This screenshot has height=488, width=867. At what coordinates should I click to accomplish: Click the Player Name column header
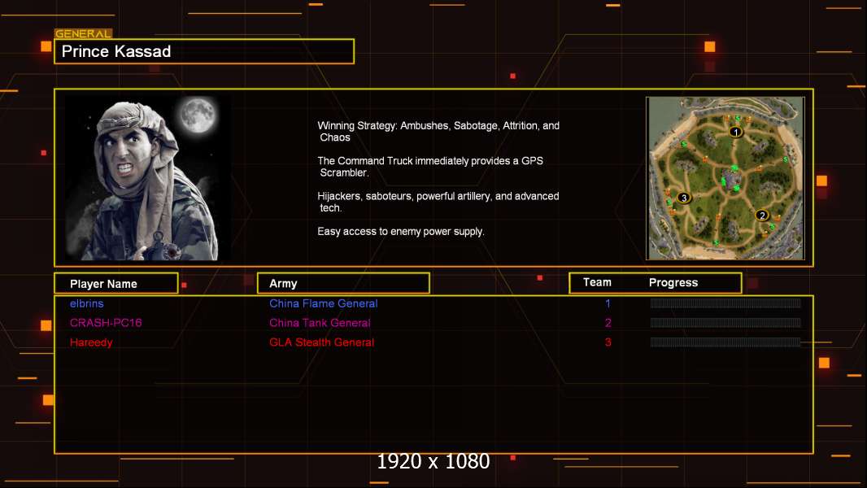pos(116,284)
